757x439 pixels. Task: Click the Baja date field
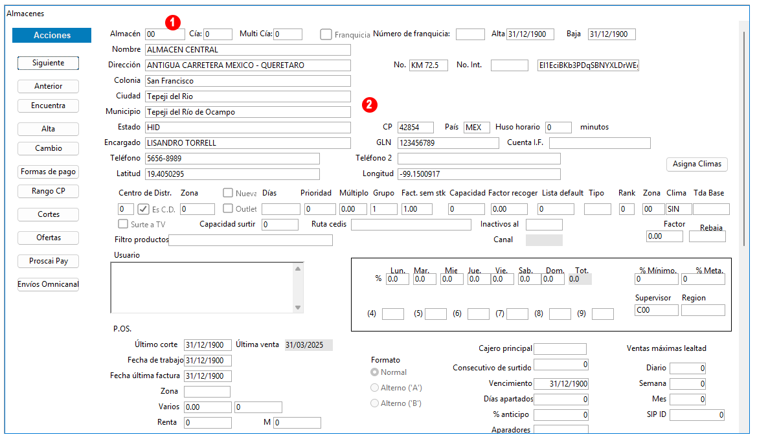(x=612, y=34)
